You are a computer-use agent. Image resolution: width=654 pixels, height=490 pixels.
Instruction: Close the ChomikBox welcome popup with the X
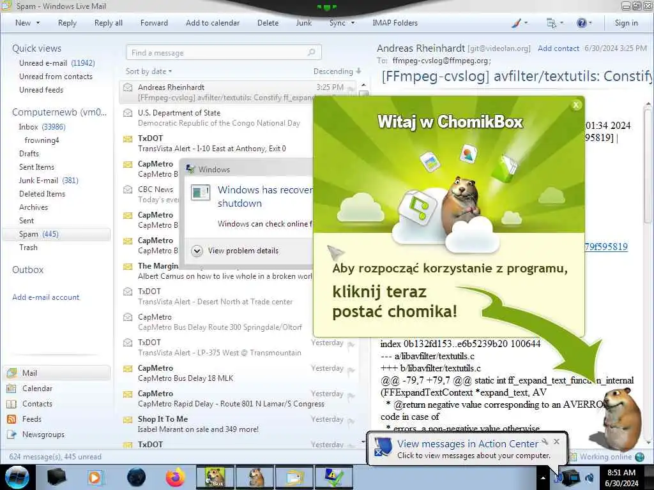click(576, 105)
